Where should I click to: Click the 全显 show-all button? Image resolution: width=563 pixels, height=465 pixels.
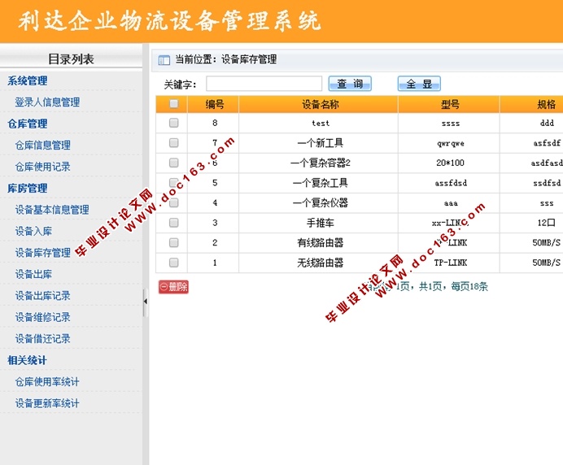tap(419, 84)
